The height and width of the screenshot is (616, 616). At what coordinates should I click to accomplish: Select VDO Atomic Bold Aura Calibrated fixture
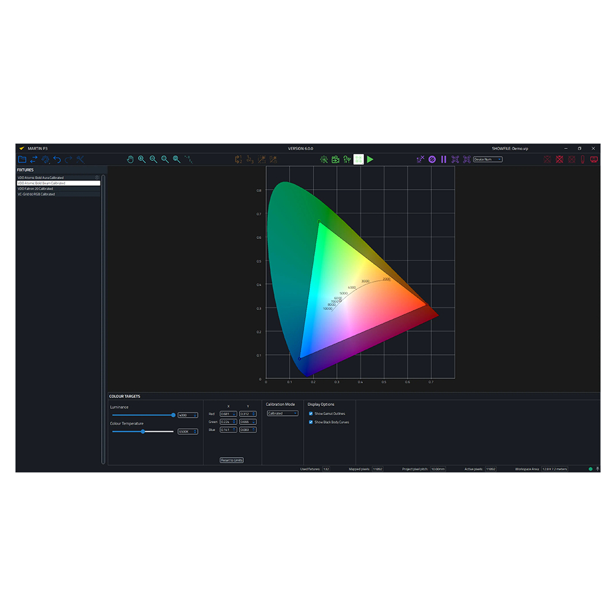pos(58,177)
